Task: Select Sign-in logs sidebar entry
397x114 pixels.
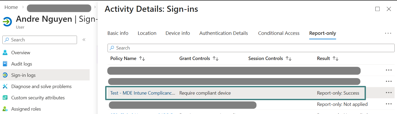Action: pos(23,75)
